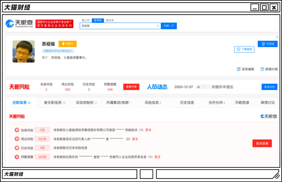The height and width of the screenshot is (182, 282).
Task: Click the 更多动态 button
Action: point(269,87)
